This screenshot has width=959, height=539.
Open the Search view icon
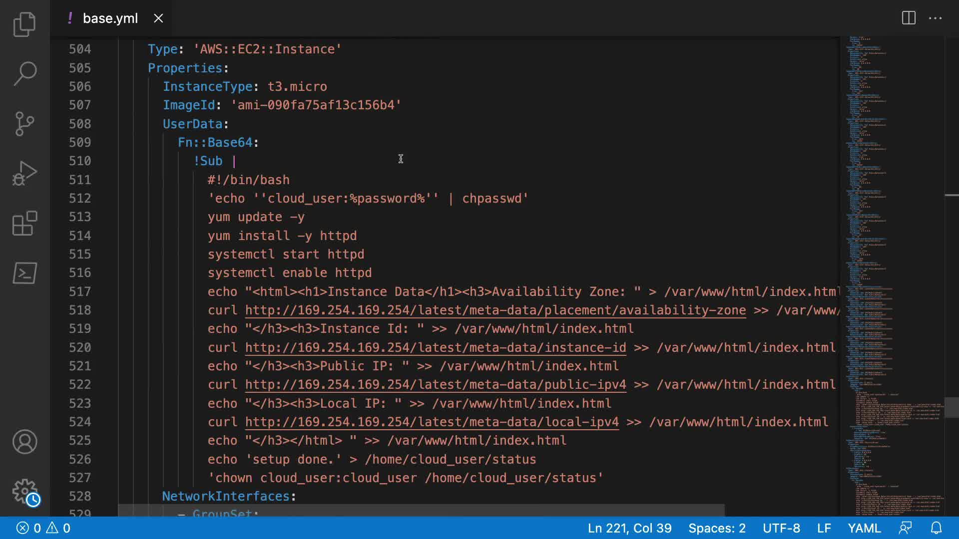click(24, 73)
